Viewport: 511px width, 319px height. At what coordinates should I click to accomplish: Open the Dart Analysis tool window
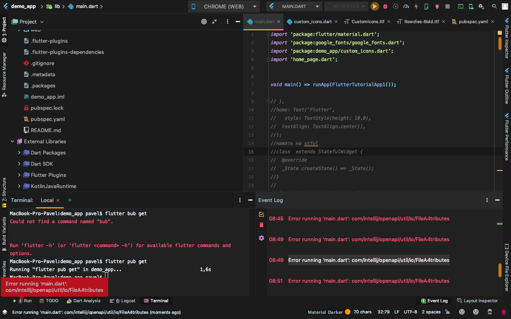83,301
